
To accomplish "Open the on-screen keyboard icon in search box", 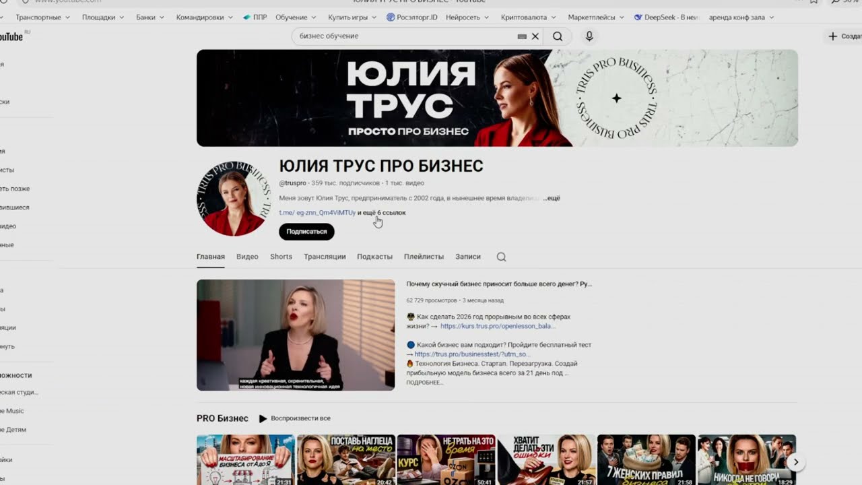I will click(x=522, y=36).
